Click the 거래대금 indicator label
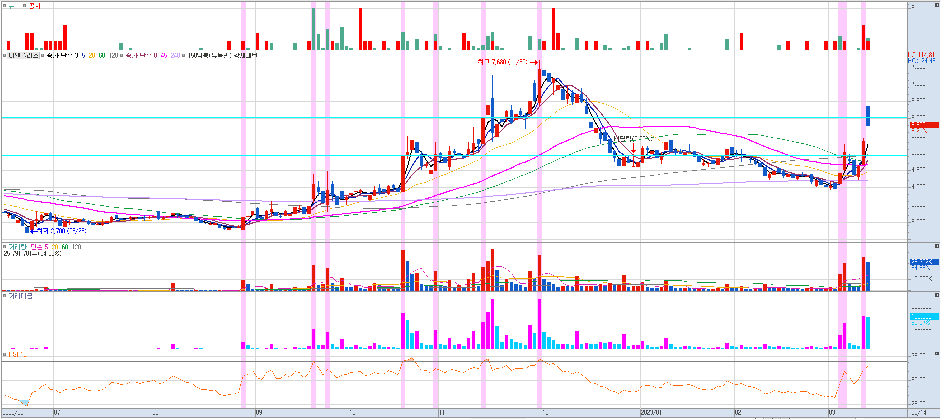941x419 pixels. coord(21,296)
